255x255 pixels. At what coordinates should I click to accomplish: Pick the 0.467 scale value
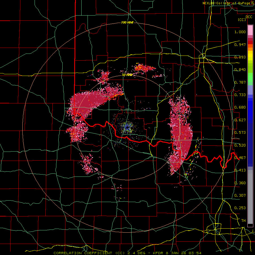240,158
